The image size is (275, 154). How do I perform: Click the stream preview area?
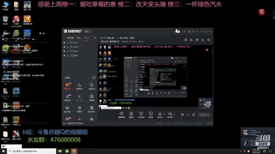coord(155,77)
